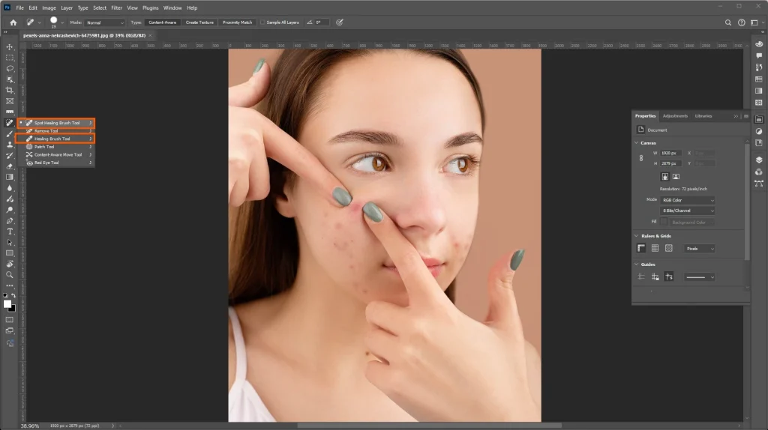Image resolution: width=768 pixels, height=430 pixels.
Task: Switch to the Libraries tab
Action: tap(703, 116)
